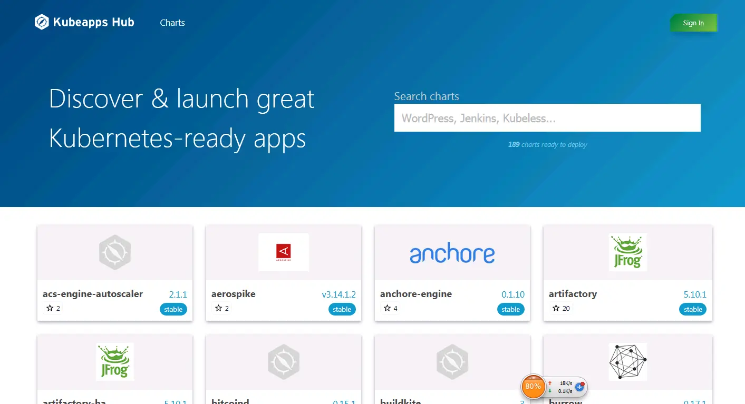Viewport: 745px width, 404px height.
Task: Click the stable badge on anchore-engine
Action: (x=511, y=309)
